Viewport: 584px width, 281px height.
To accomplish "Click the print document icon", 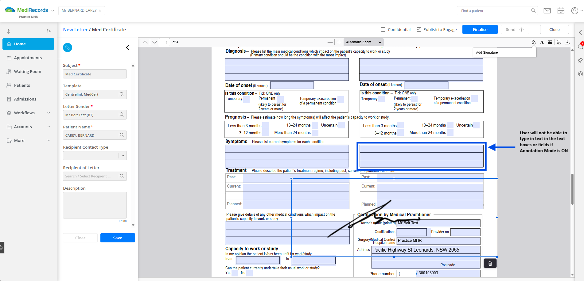I will click(x=559, y=42).
